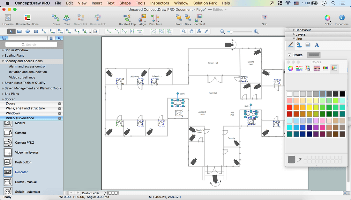
Task: Open the Solution Park menu
Action: (x=205, y=3)
